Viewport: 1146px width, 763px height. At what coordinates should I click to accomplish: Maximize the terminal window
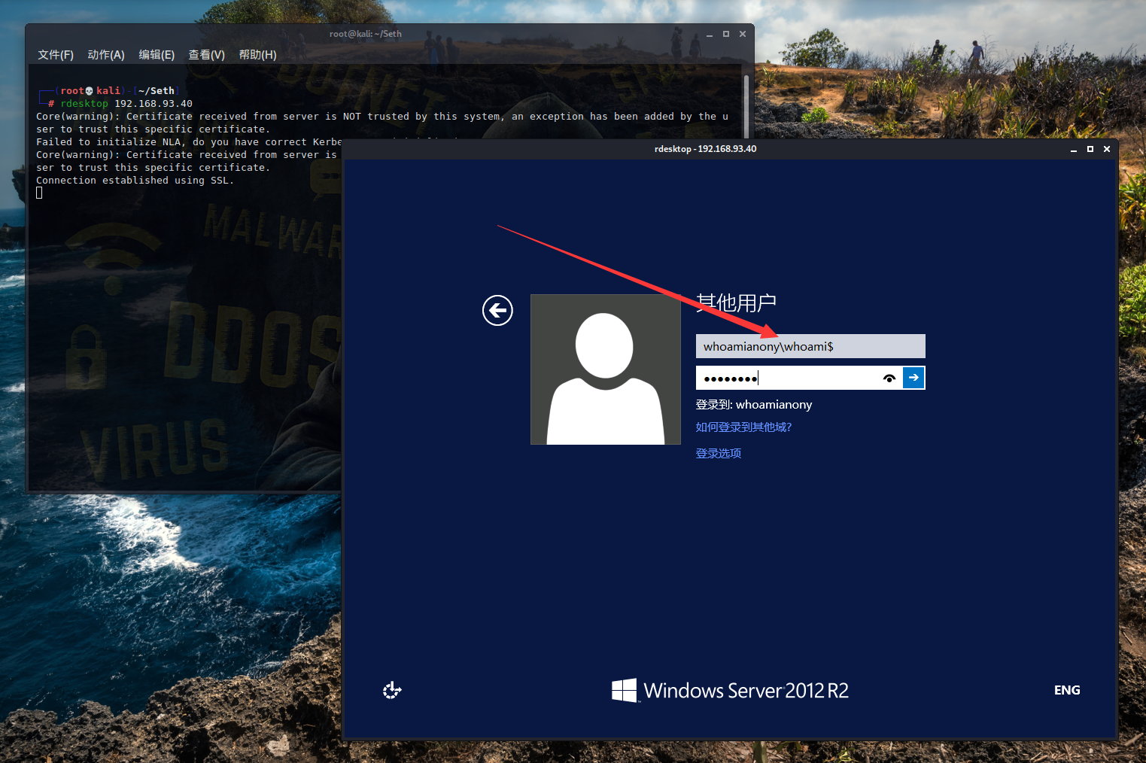pos(726,34)
